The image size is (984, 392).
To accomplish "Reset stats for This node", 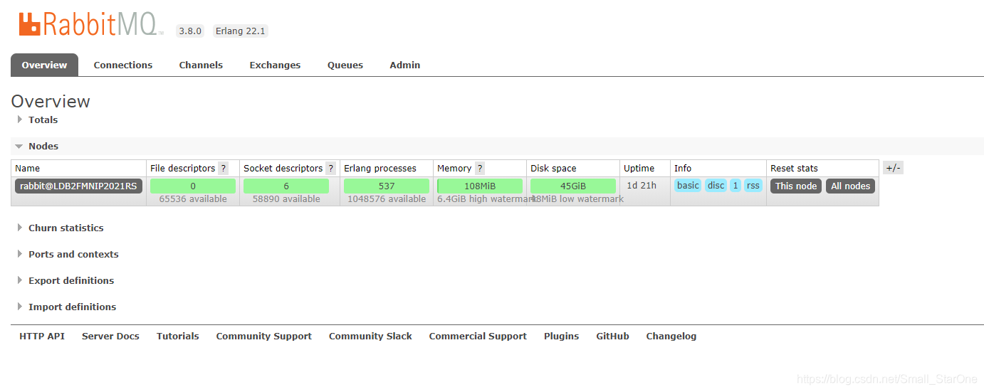I will [x=796, y=186].
